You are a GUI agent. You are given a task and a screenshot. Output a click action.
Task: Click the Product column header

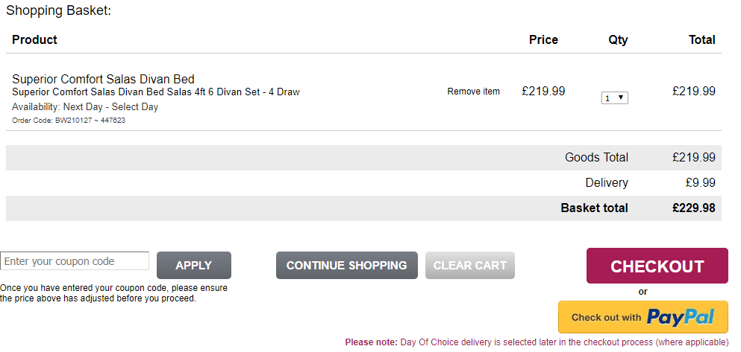click(x=34, y=39)
